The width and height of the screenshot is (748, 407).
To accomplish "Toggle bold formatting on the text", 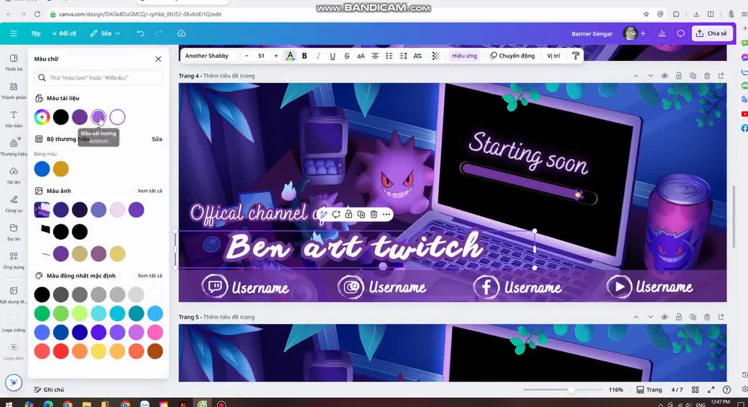I will click(x=304, y=56).
